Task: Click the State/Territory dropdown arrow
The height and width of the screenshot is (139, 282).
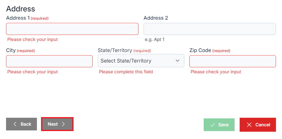Action: (178, 61)
